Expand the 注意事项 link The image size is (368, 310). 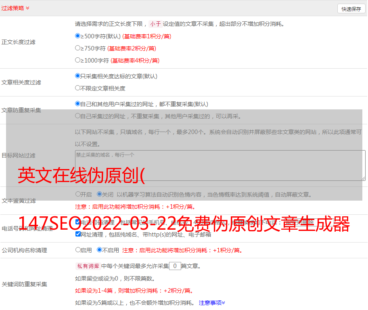212,303
